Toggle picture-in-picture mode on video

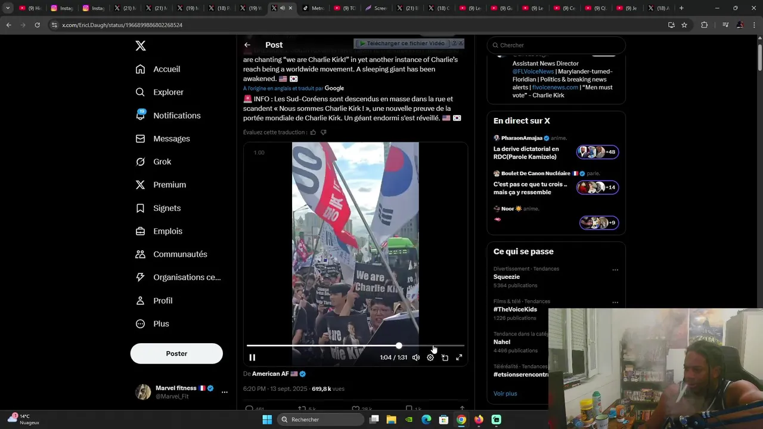[x=445, y=357]
